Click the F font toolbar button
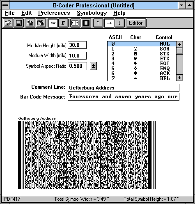Screen dimensions: 195x204 63,23
